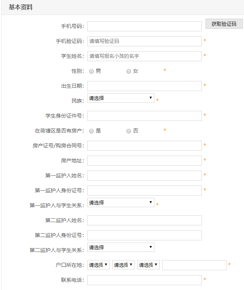
Task: Open the third 户口所在地 dropdown
Action: (148, 265)
